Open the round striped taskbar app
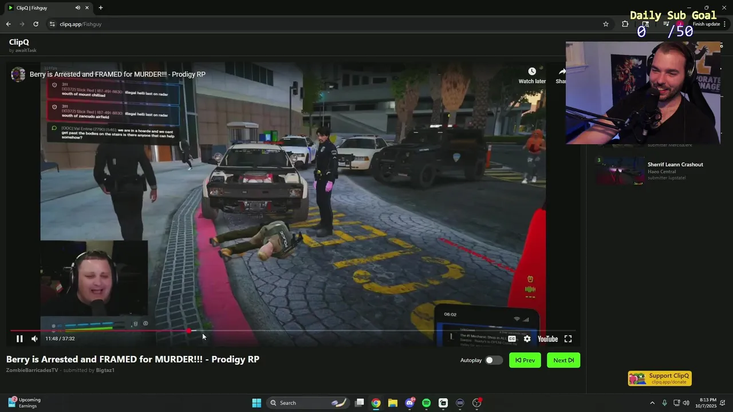Viewport: 733px width, 412px height. point(460,403)
